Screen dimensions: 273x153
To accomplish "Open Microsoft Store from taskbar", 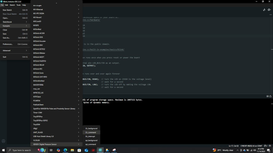I will coord(79,150).
